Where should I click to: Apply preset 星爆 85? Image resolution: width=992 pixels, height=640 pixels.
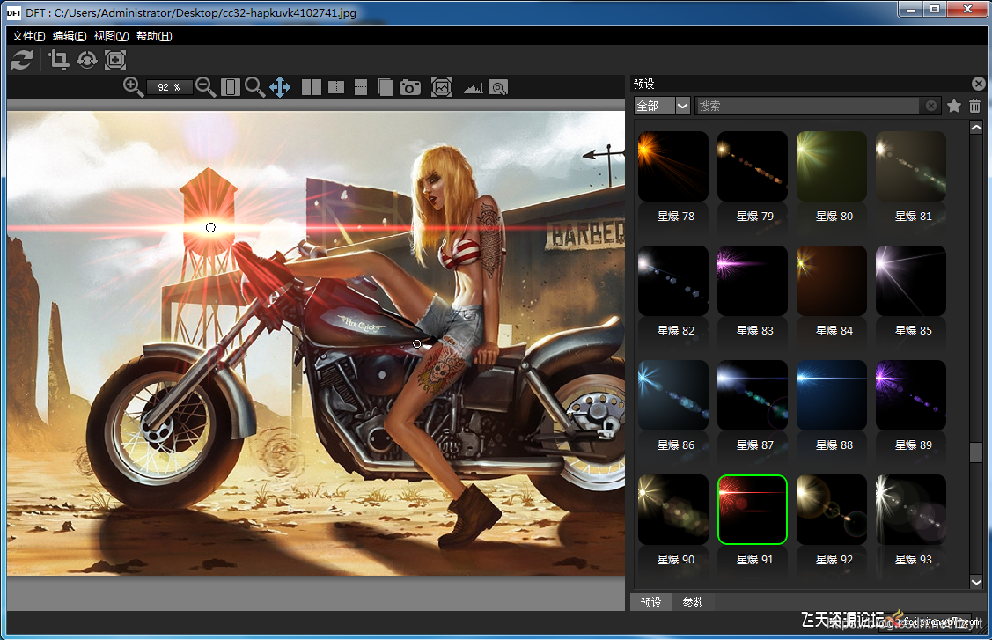[x=911, y=281]
